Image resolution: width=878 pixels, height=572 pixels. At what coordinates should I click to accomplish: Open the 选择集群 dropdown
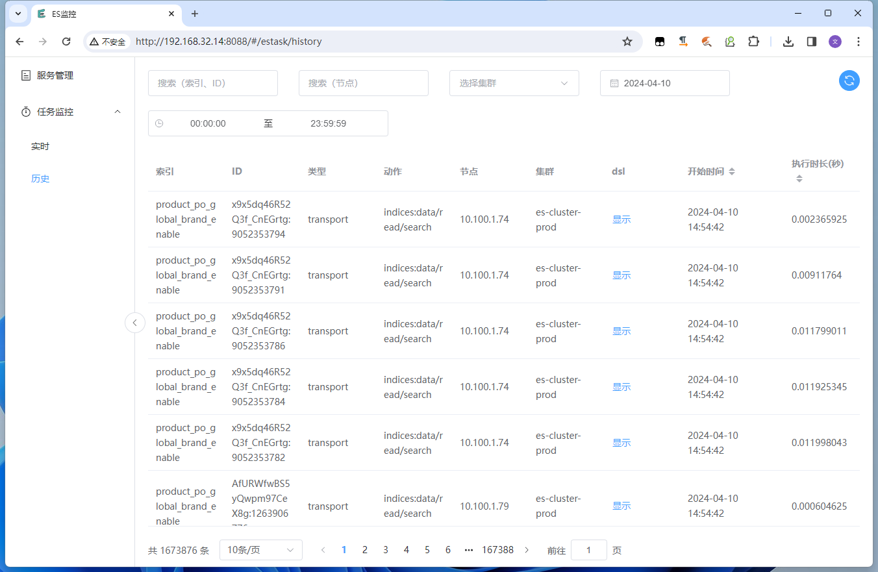pyautogui.click(x=514, y=83)
